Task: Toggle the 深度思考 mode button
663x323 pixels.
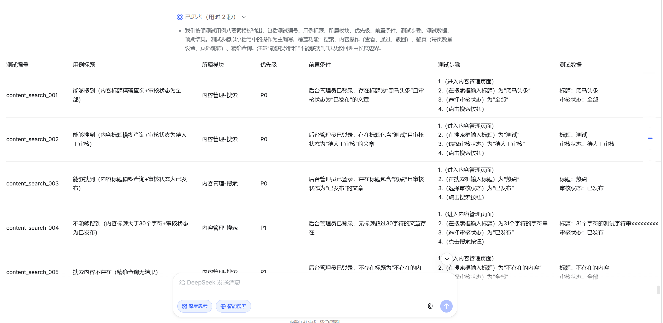Action: point(195,306)
